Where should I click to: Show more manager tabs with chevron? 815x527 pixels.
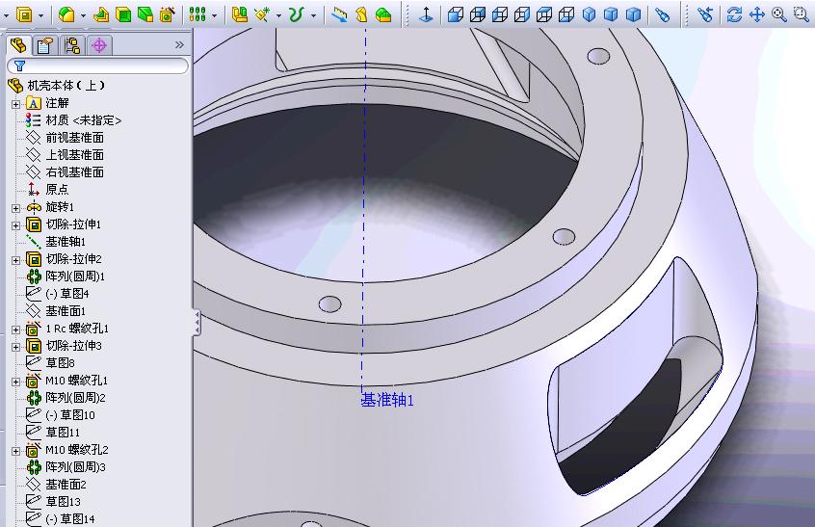pos(179,45)
